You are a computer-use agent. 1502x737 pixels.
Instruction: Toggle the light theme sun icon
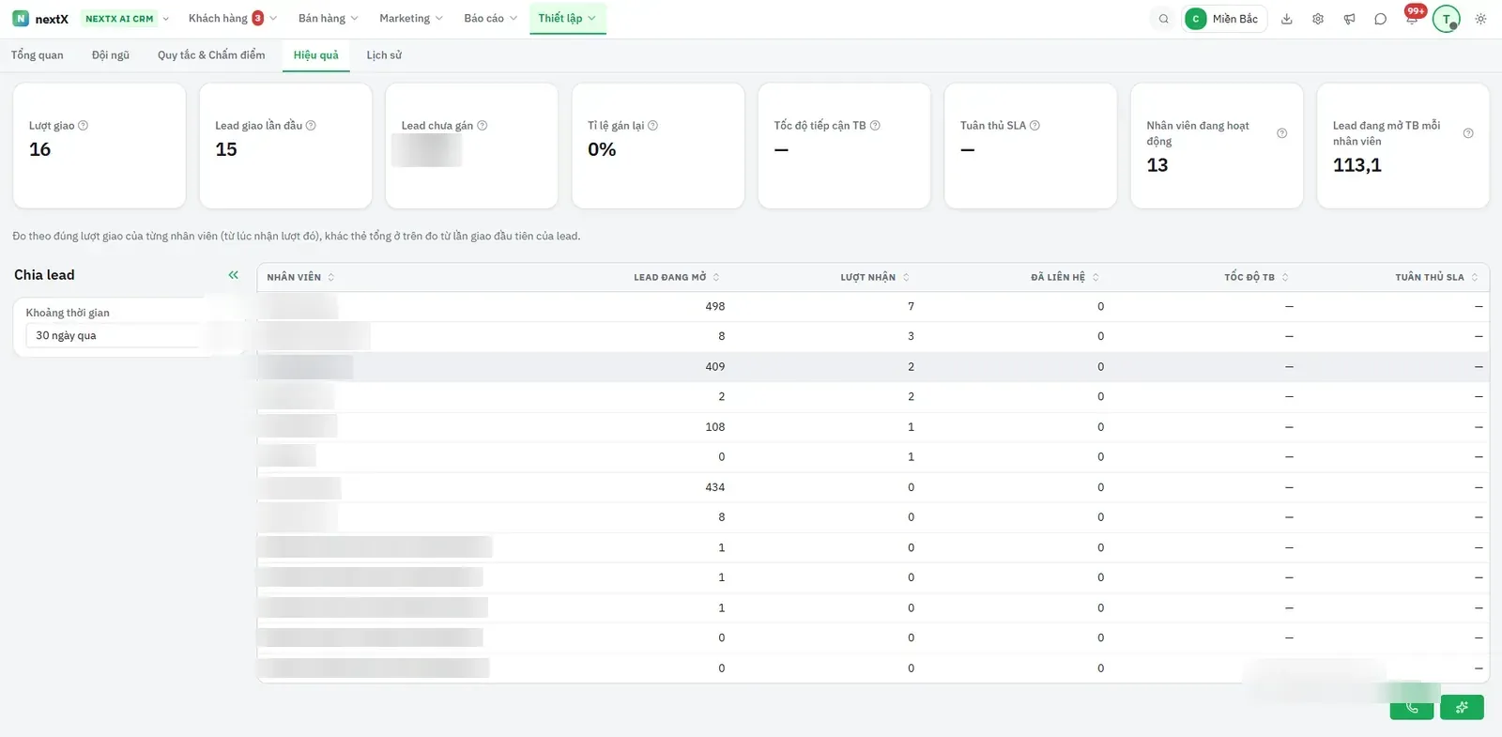[1480, 19]
